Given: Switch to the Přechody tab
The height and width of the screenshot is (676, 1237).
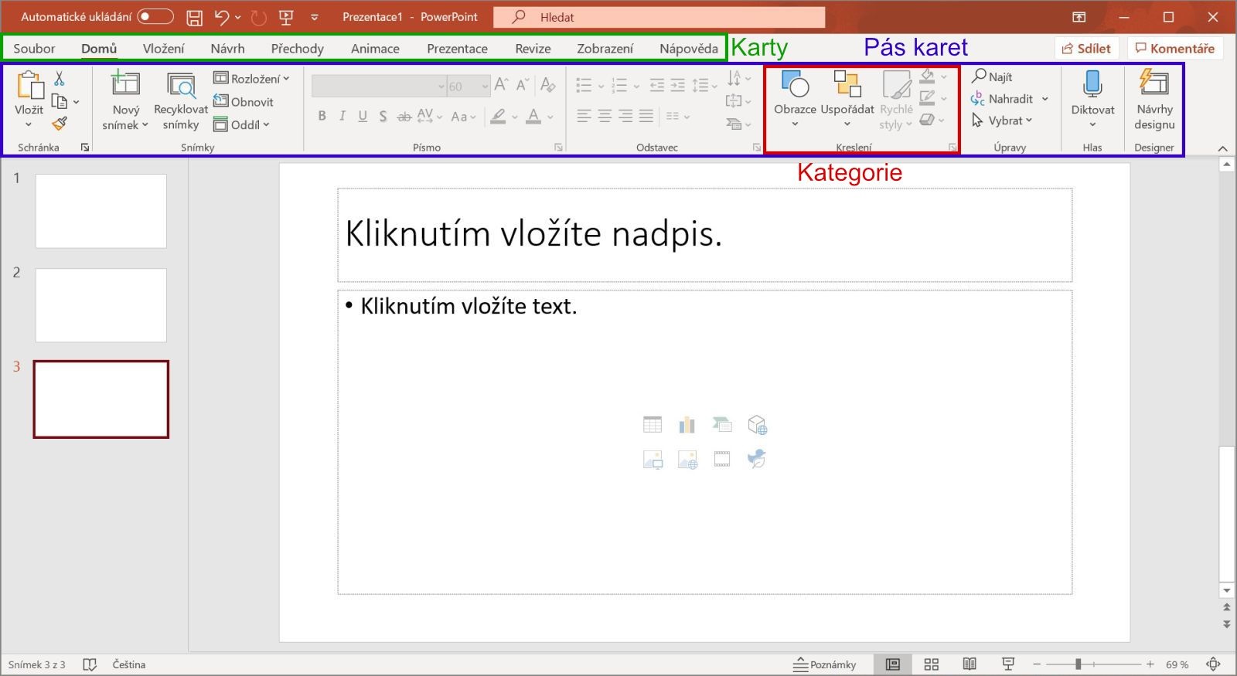Looking at the screenshot, I should coord(297,48).
